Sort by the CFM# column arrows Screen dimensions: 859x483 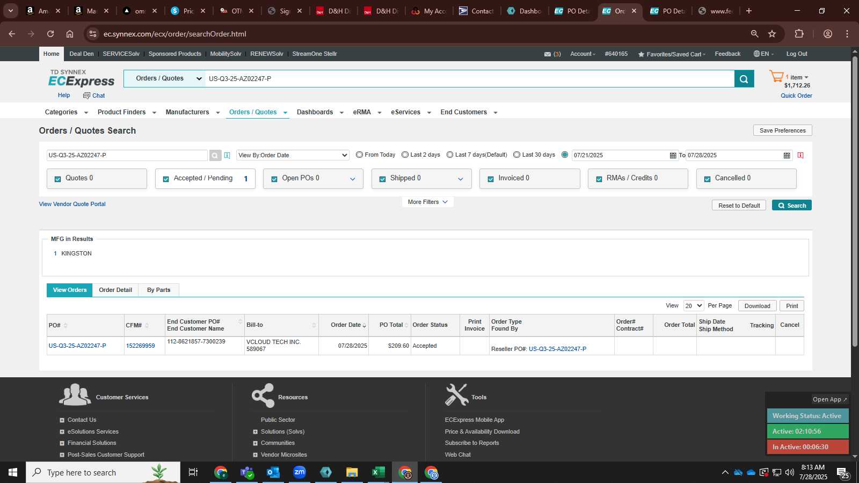coord(147,325)
